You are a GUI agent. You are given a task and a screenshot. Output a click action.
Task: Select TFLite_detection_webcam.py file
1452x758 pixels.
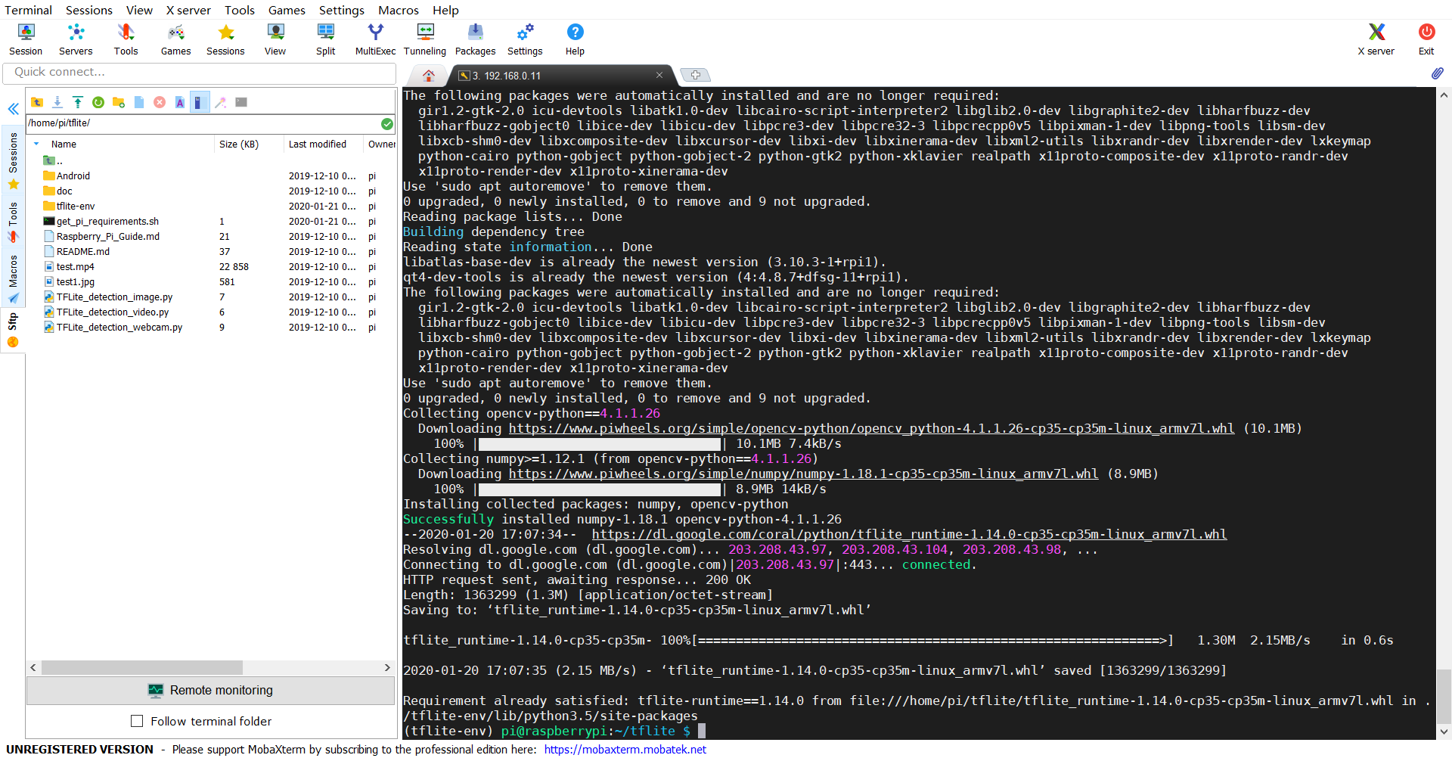click(x=119, y=327)
